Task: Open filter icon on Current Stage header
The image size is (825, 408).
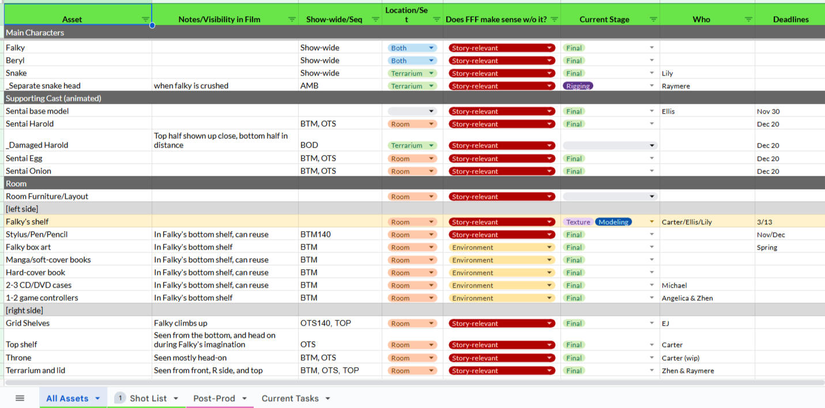Action: 653,20
